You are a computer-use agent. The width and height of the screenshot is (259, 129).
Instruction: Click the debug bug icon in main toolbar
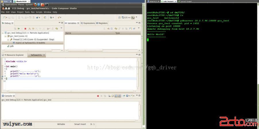click(x=52, y=18)
